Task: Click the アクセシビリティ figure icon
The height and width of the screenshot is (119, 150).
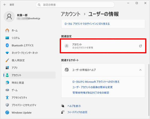Action: point(7,97)
